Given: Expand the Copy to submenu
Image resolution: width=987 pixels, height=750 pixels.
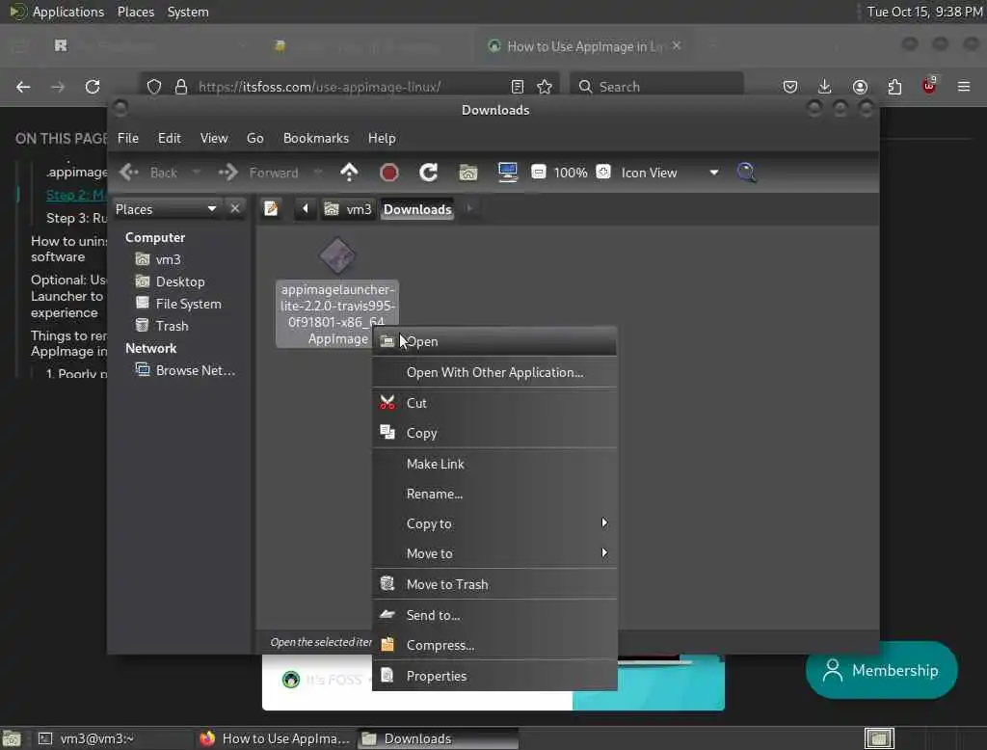Looking at the screenshot, I should [x=494, y=523].
